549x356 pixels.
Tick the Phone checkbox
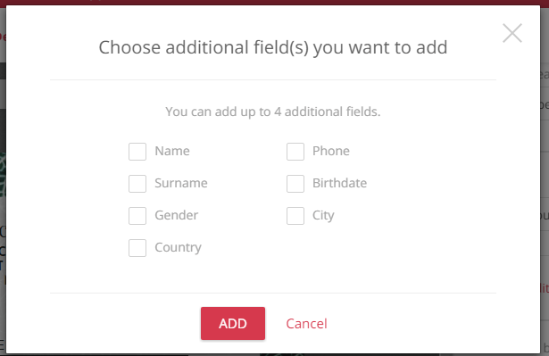point(295,152)
